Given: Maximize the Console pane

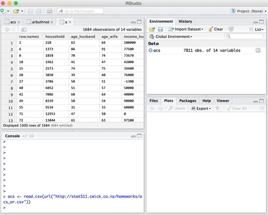Looking at the screenshot, I should [x=139, y=136].
